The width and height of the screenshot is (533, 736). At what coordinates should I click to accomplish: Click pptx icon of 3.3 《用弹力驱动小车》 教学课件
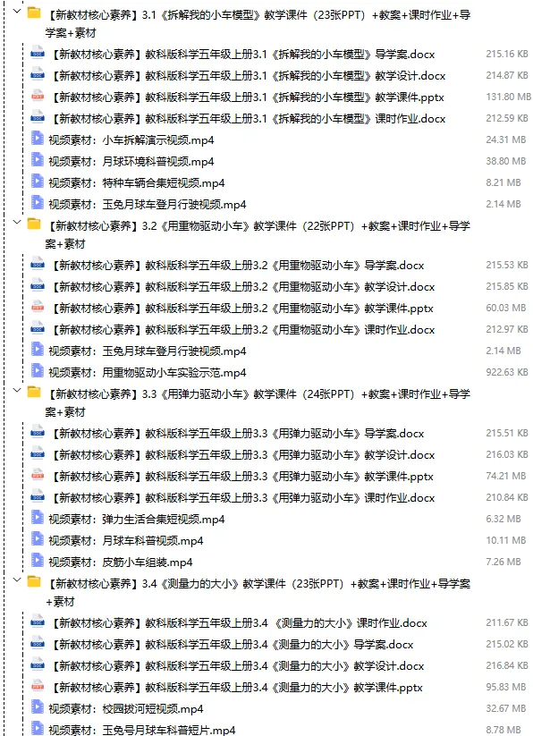37,475
